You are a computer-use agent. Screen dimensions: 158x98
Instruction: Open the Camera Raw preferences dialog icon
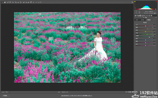coord(36,2)
